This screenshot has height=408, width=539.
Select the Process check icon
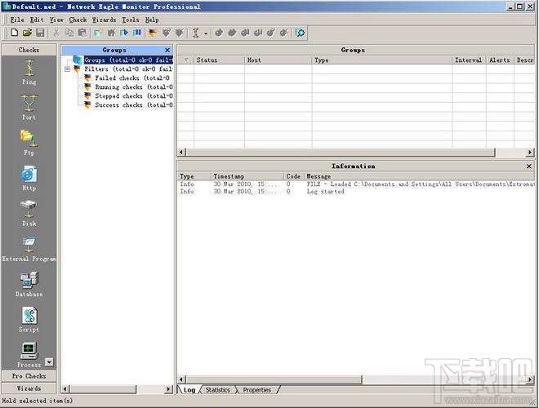[x=29, y=355]
